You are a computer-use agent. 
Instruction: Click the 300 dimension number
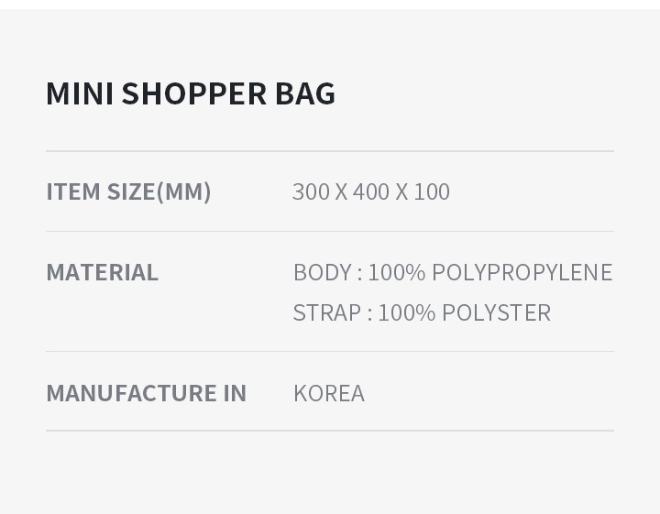(x=311, y=191)
